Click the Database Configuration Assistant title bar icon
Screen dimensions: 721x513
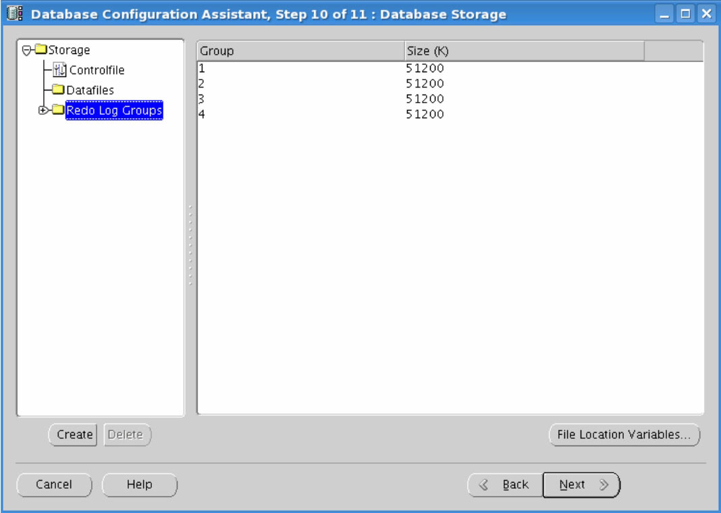(x=16, y=14)
